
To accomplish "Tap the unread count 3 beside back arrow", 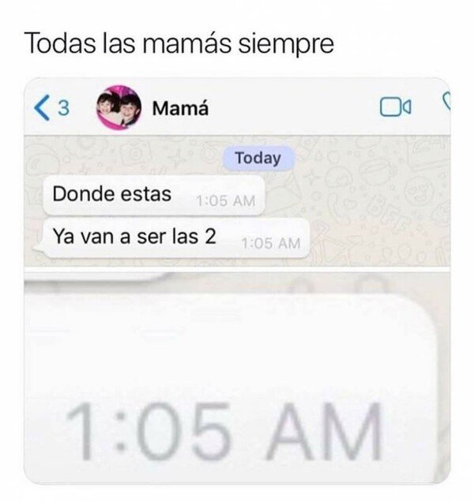I will 63,108.
